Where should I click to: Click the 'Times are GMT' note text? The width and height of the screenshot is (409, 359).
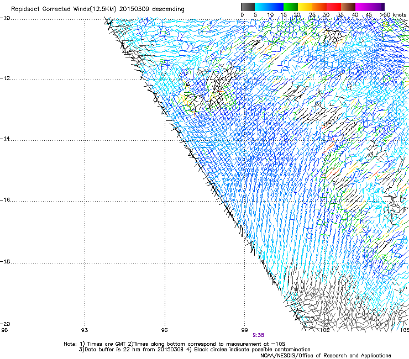[107, 344]
